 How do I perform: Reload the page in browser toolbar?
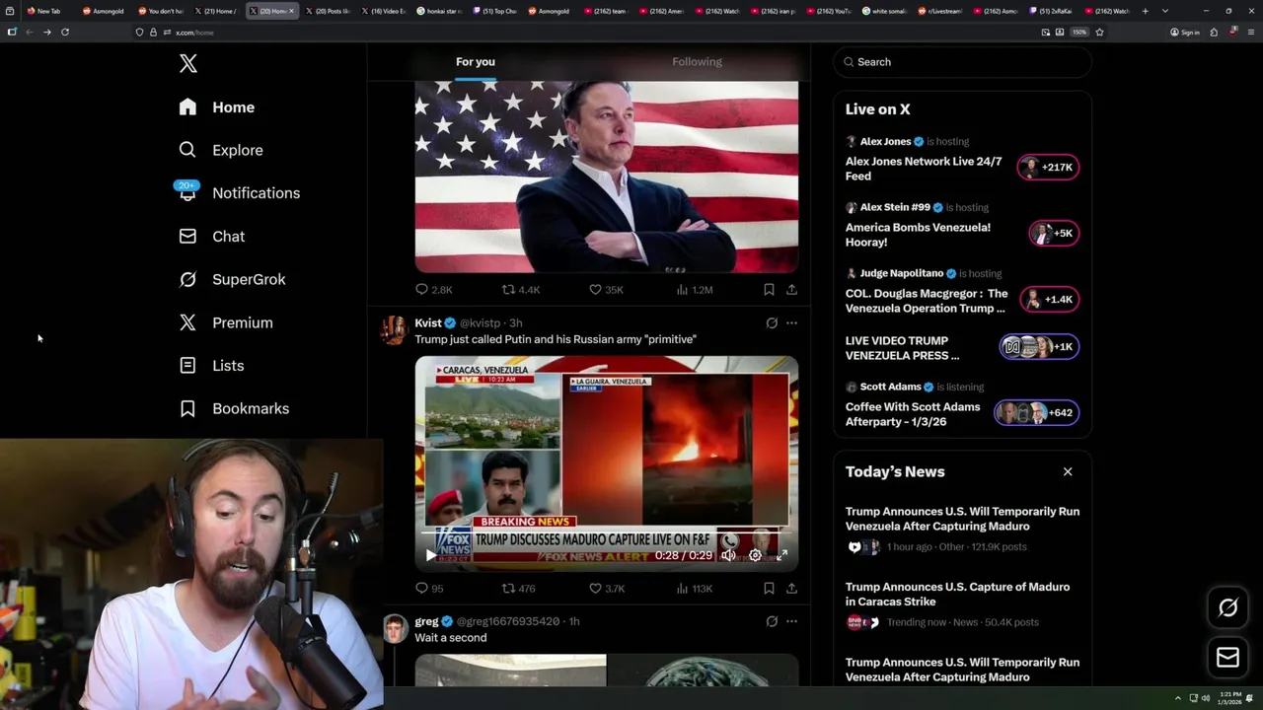[x=65, y=32]
